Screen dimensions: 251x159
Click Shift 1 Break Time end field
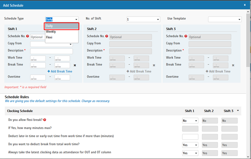point(62,65)
